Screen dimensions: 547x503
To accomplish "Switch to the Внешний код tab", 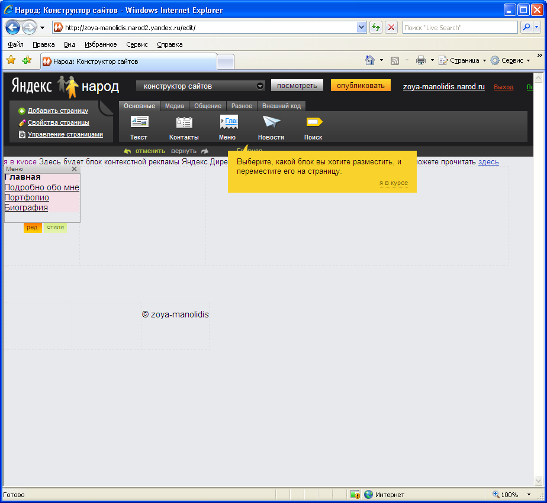I will [282, 106].
